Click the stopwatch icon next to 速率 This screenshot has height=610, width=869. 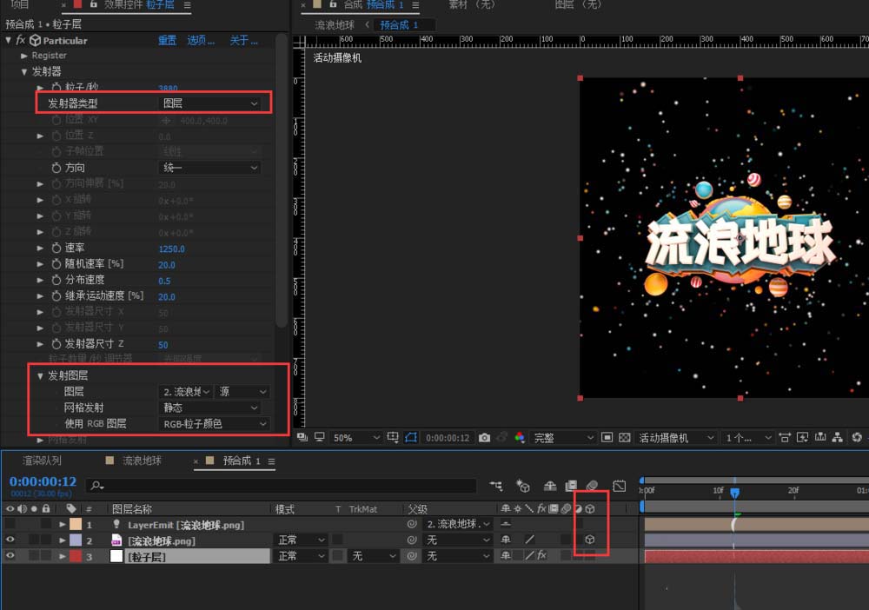point(56,249)
